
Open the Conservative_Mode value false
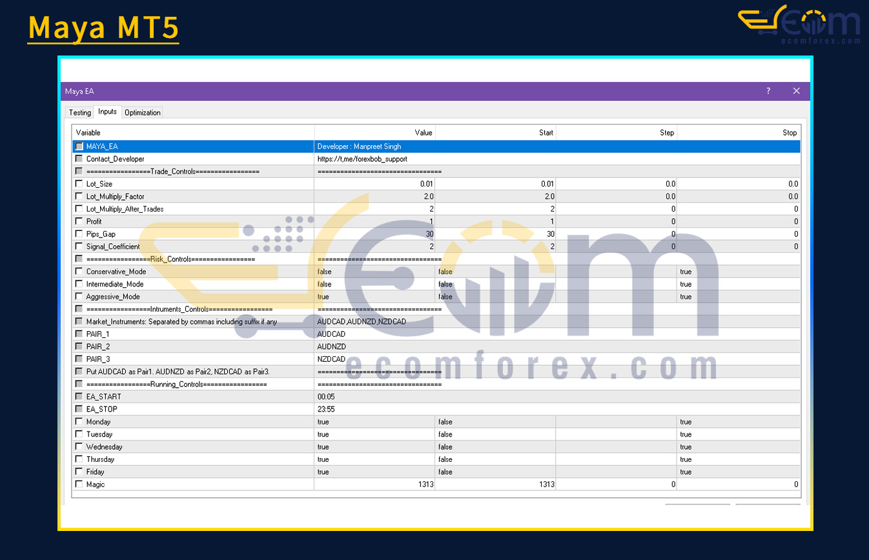click(x=375, y=272)
